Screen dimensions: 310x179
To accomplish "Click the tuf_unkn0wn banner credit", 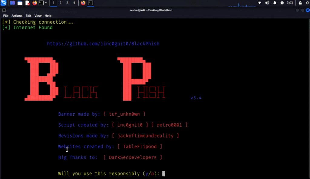I will 124,114.
